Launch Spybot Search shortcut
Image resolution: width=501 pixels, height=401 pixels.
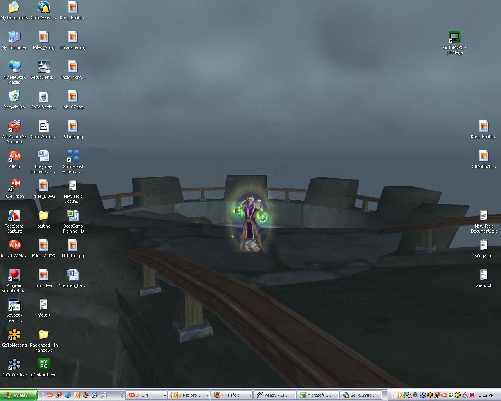14,311
